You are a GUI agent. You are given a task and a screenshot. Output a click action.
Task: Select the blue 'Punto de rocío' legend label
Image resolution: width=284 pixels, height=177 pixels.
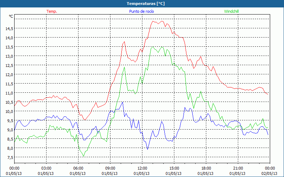pos(141,11)
